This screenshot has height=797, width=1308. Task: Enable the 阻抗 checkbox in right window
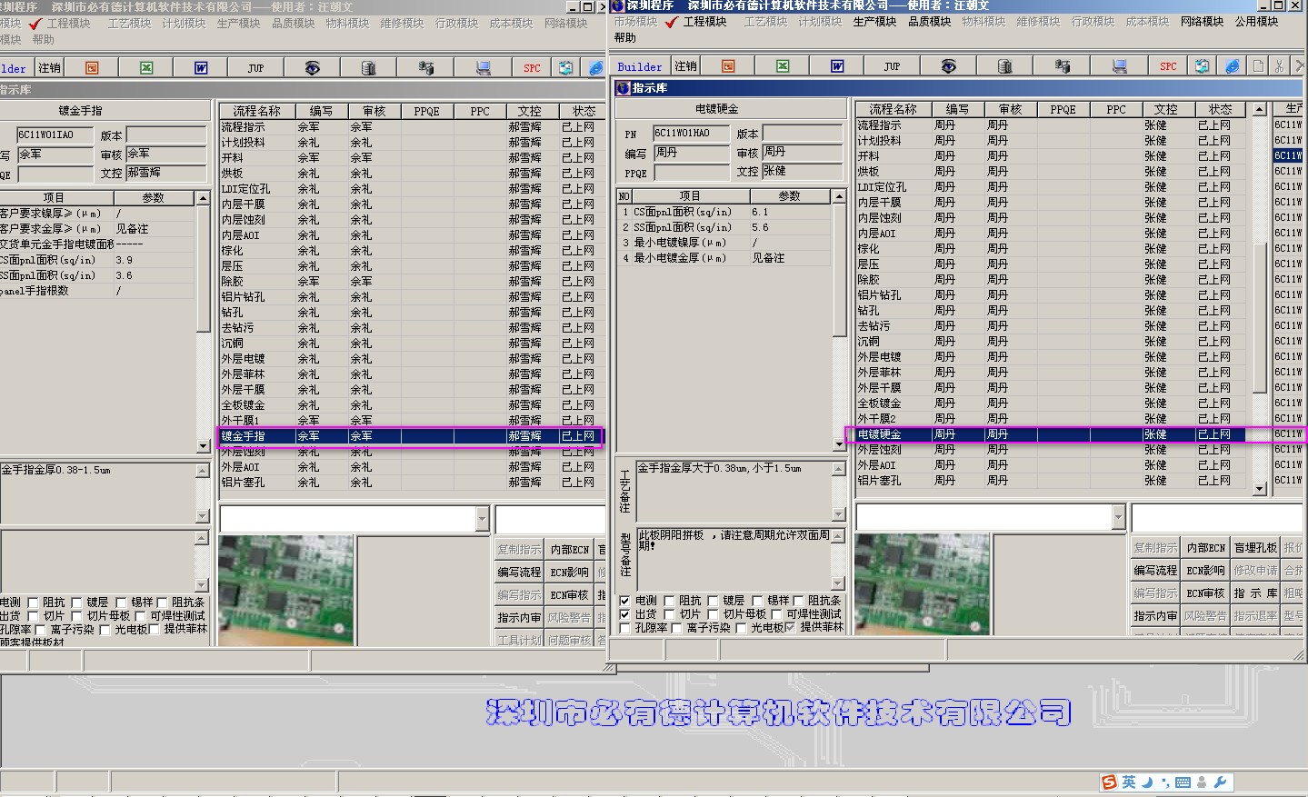pos(669,601)
